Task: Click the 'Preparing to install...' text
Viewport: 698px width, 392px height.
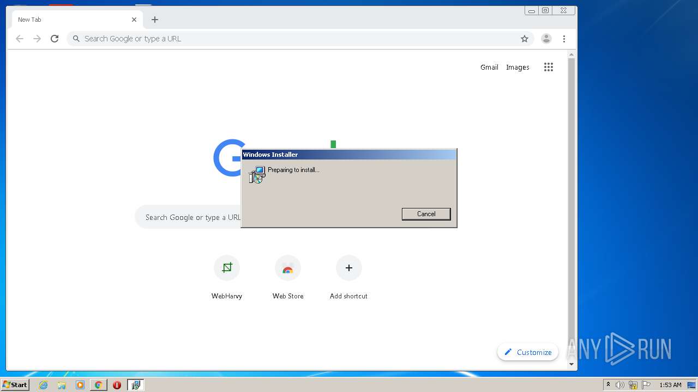Action: point(293,170)
